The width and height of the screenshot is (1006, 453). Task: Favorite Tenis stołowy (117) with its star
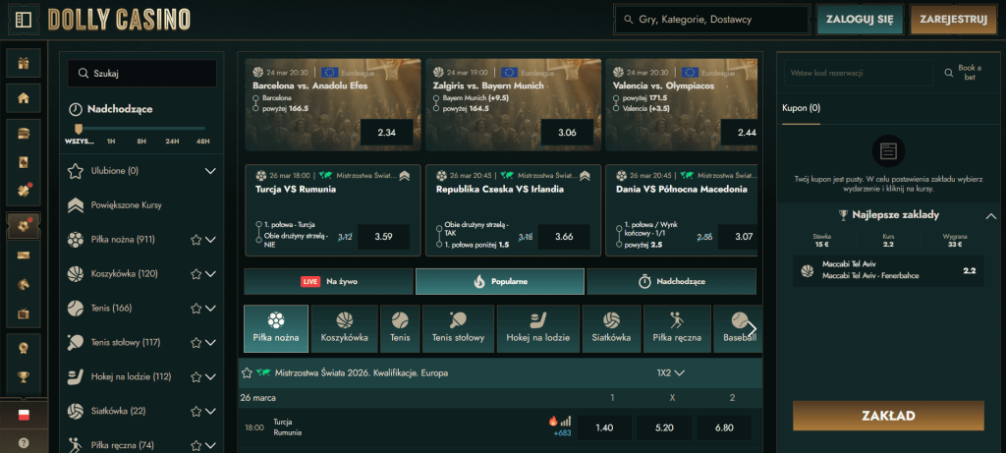point(196,342)
